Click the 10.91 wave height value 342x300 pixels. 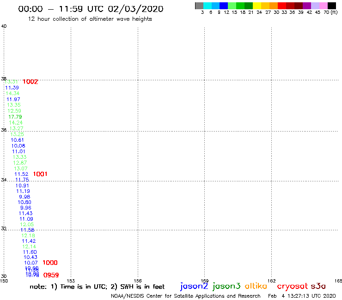point(22,186)
